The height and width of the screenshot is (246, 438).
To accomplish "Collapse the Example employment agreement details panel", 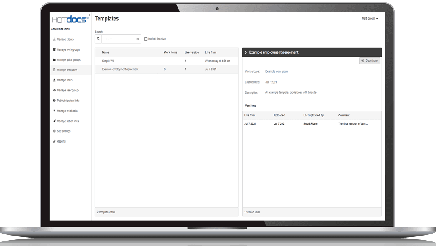I will [246, 52].
